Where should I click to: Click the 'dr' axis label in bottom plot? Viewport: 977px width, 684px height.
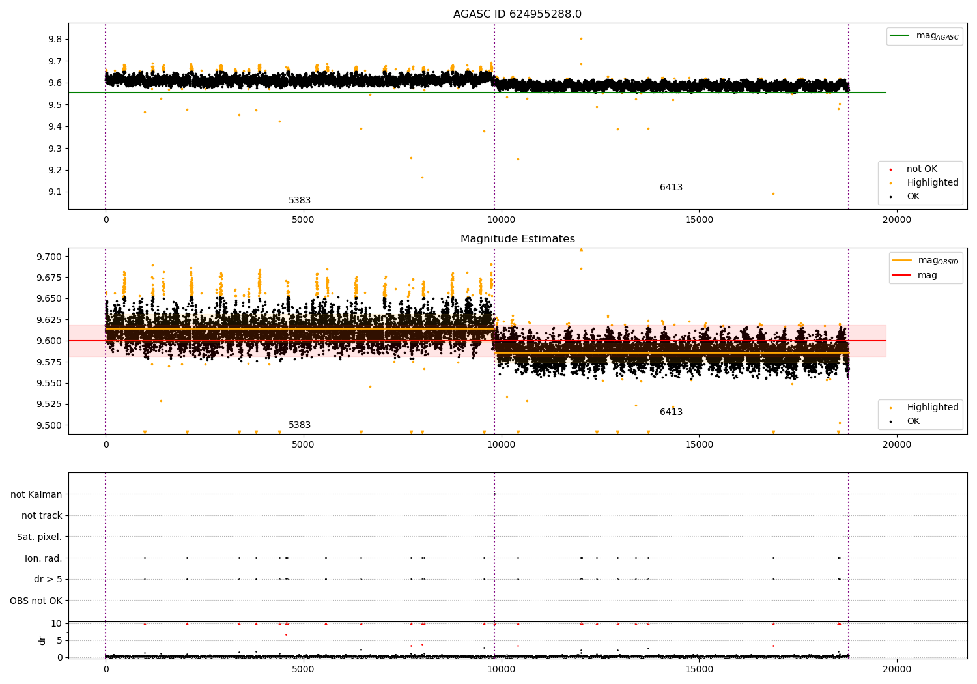pyautogui.click(x=42, y=641)
